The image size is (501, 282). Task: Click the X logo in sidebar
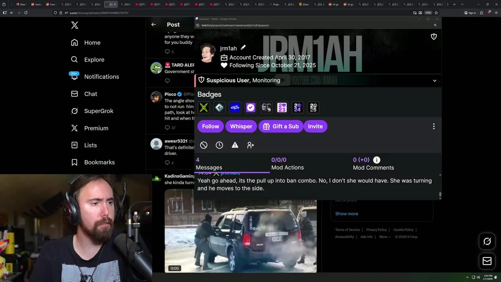click(75, 25)
